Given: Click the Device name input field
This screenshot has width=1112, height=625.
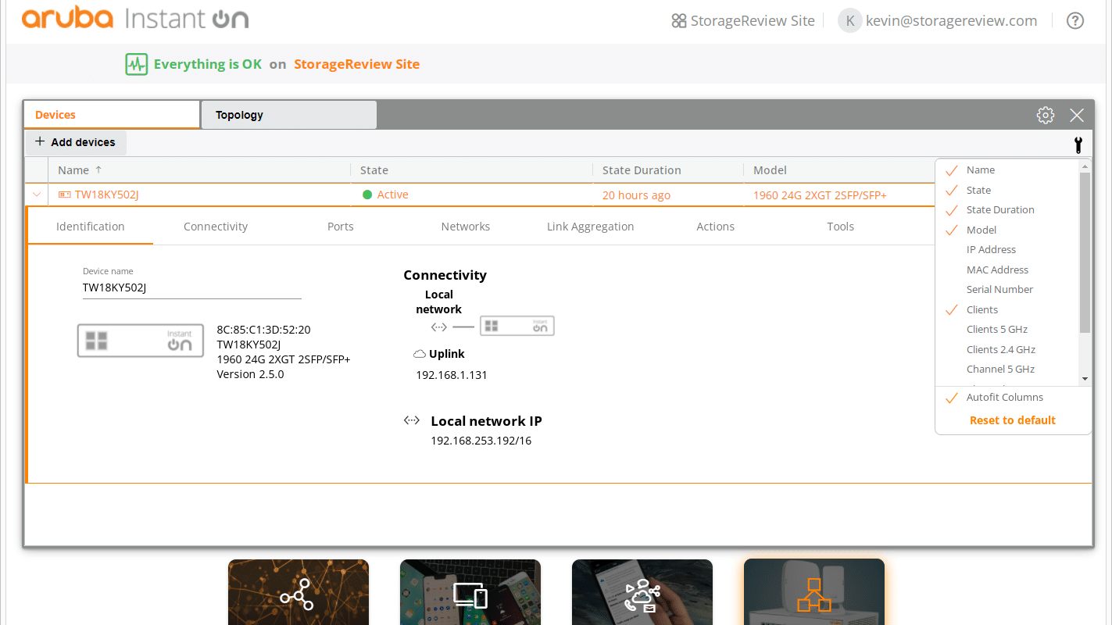Looking at the screenshot, I should coord(192,287).
